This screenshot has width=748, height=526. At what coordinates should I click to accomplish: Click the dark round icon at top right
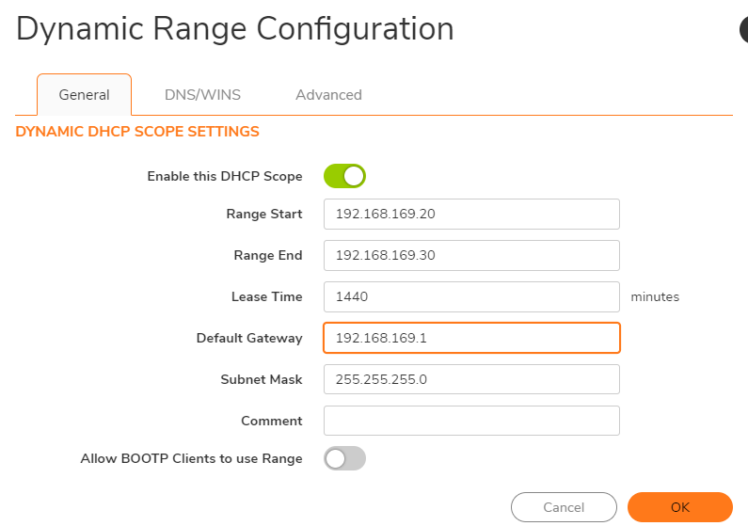coord(743,30)
